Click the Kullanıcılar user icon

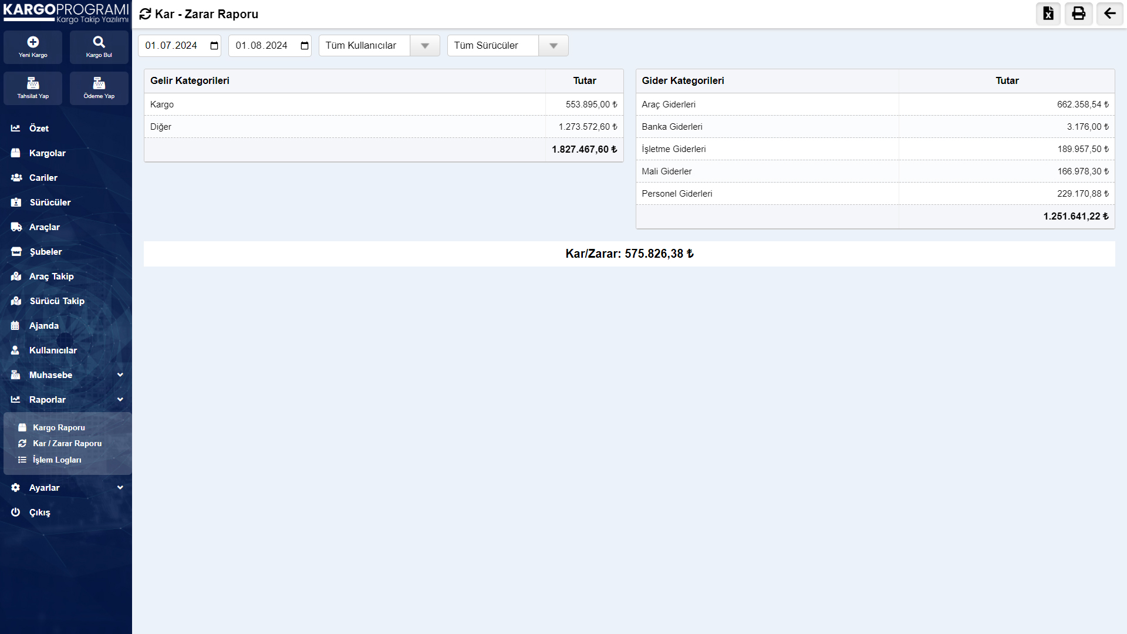pos(15,350)
